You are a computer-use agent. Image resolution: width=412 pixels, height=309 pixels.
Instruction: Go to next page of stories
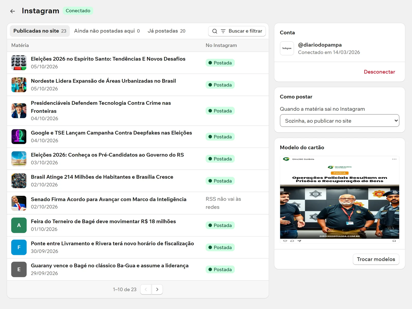point(157,289)
